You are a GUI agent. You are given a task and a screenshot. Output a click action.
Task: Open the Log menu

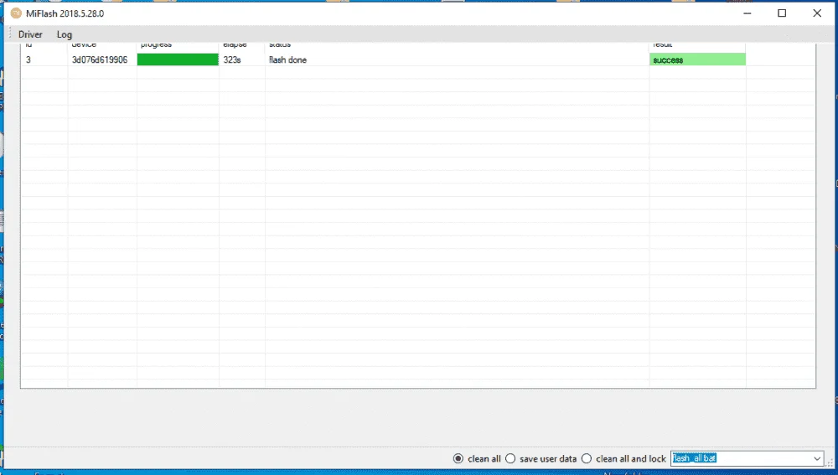[x=65, y=34]
